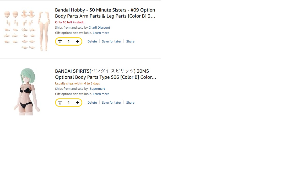Screen dimensions: 302x170
Task: Open -Supermart seller page
Action: (97, 89)
